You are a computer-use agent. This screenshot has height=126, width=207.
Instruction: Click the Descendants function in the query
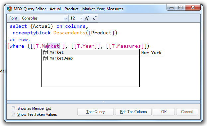pos(69,33)
